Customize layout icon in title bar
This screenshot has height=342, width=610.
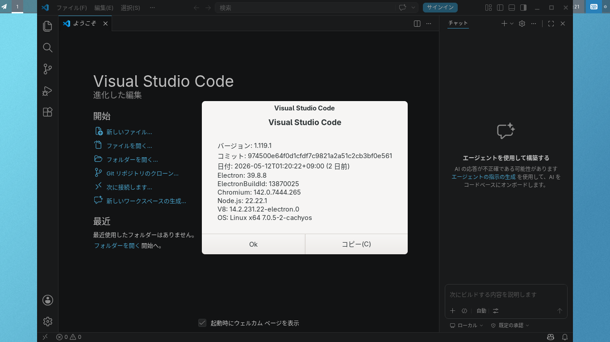[x=489, y=8]
